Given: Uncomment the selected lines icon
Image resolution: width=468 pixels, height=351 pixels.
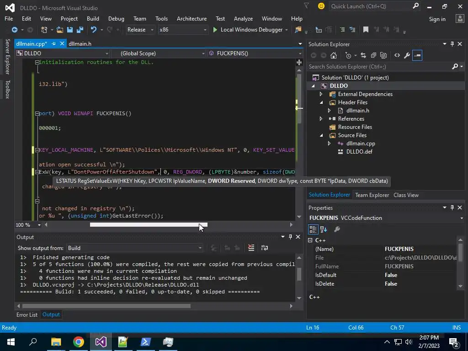Looking at the screenshot, I should 352,30.
